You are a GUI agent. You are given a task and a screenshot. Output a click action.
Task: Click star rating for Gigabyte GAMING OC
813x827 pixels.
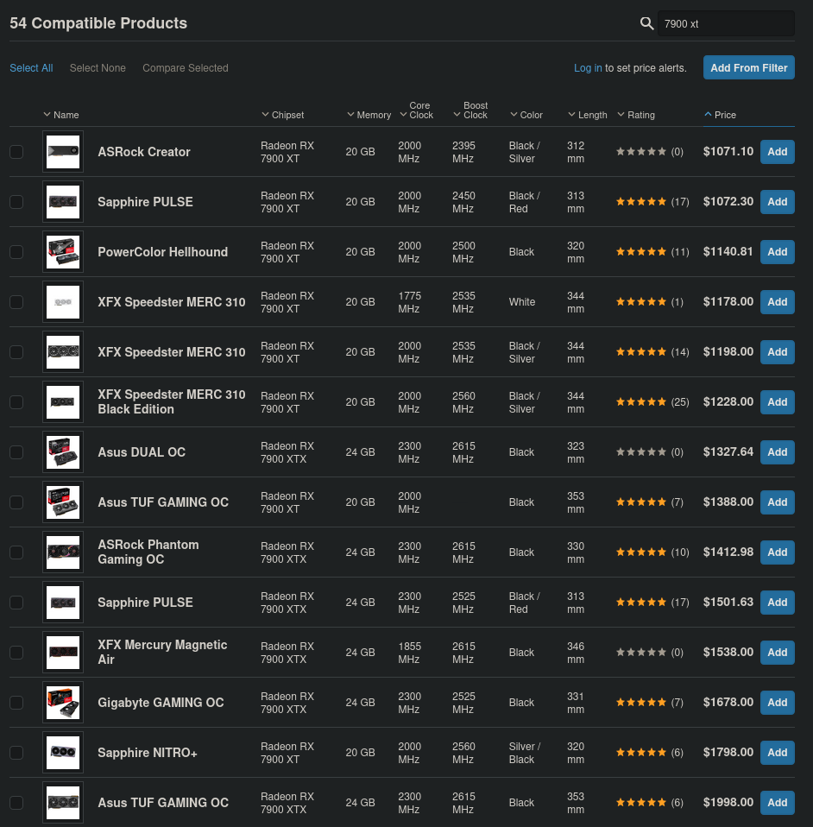tap(641, 703)
